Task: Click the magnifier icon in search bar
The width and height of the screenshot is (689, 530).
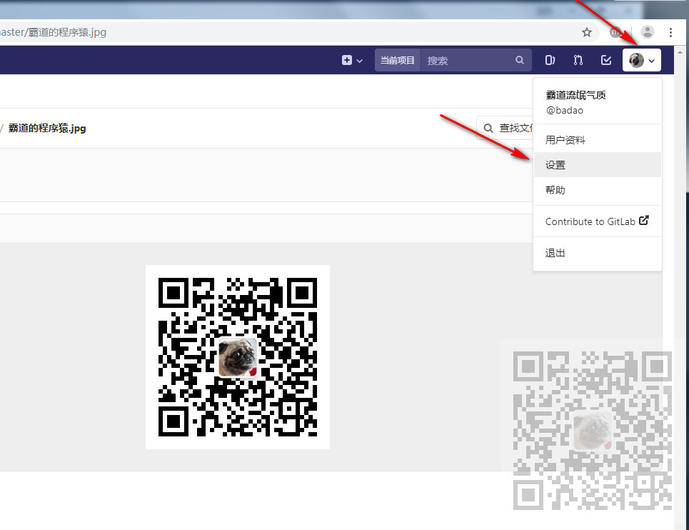Action: coord(519,60)
